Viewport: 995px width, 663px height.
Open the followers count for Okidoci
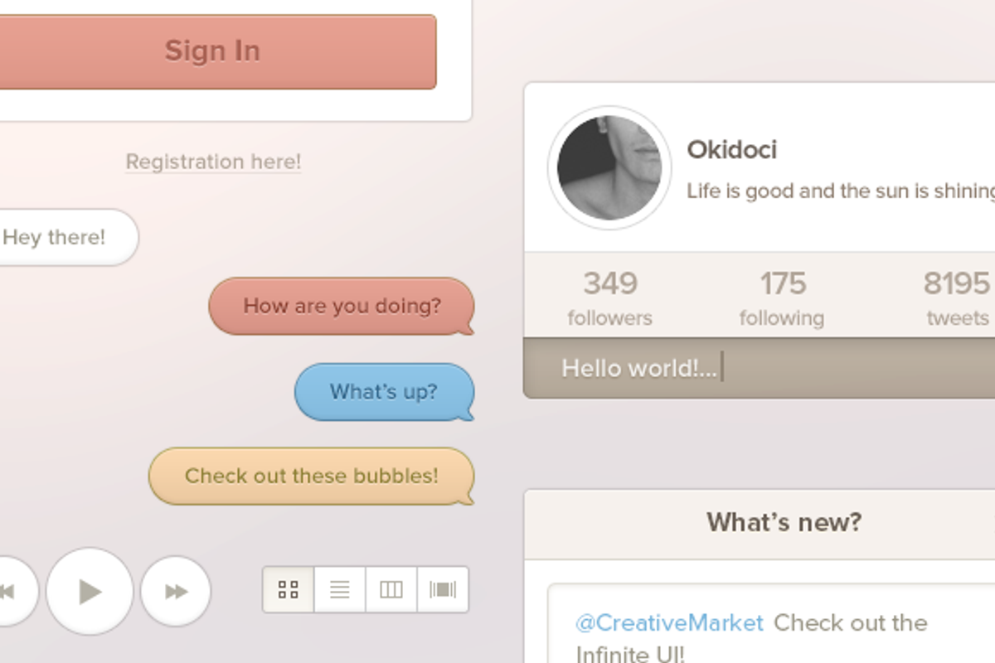pos(609,298)
